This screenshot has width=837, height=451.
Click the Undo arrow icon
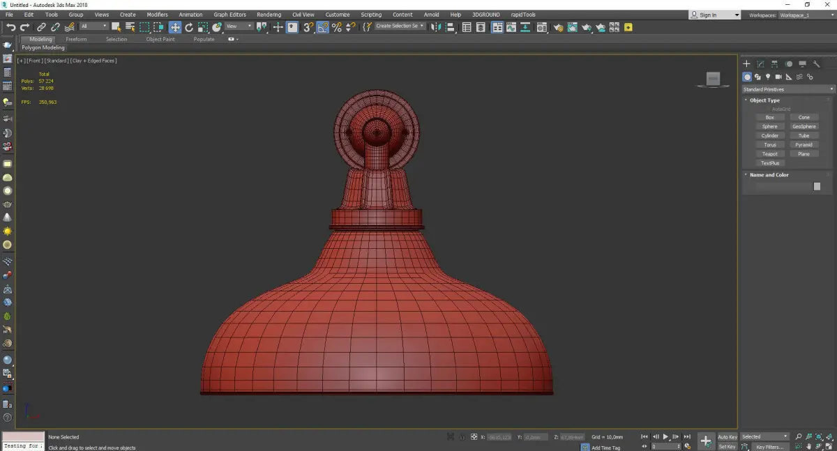click(x=10, y=27)
